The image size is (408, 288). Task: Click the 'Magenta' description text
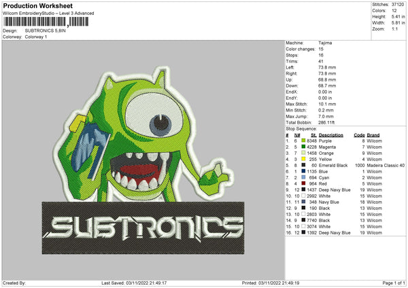tap(327, 147)
